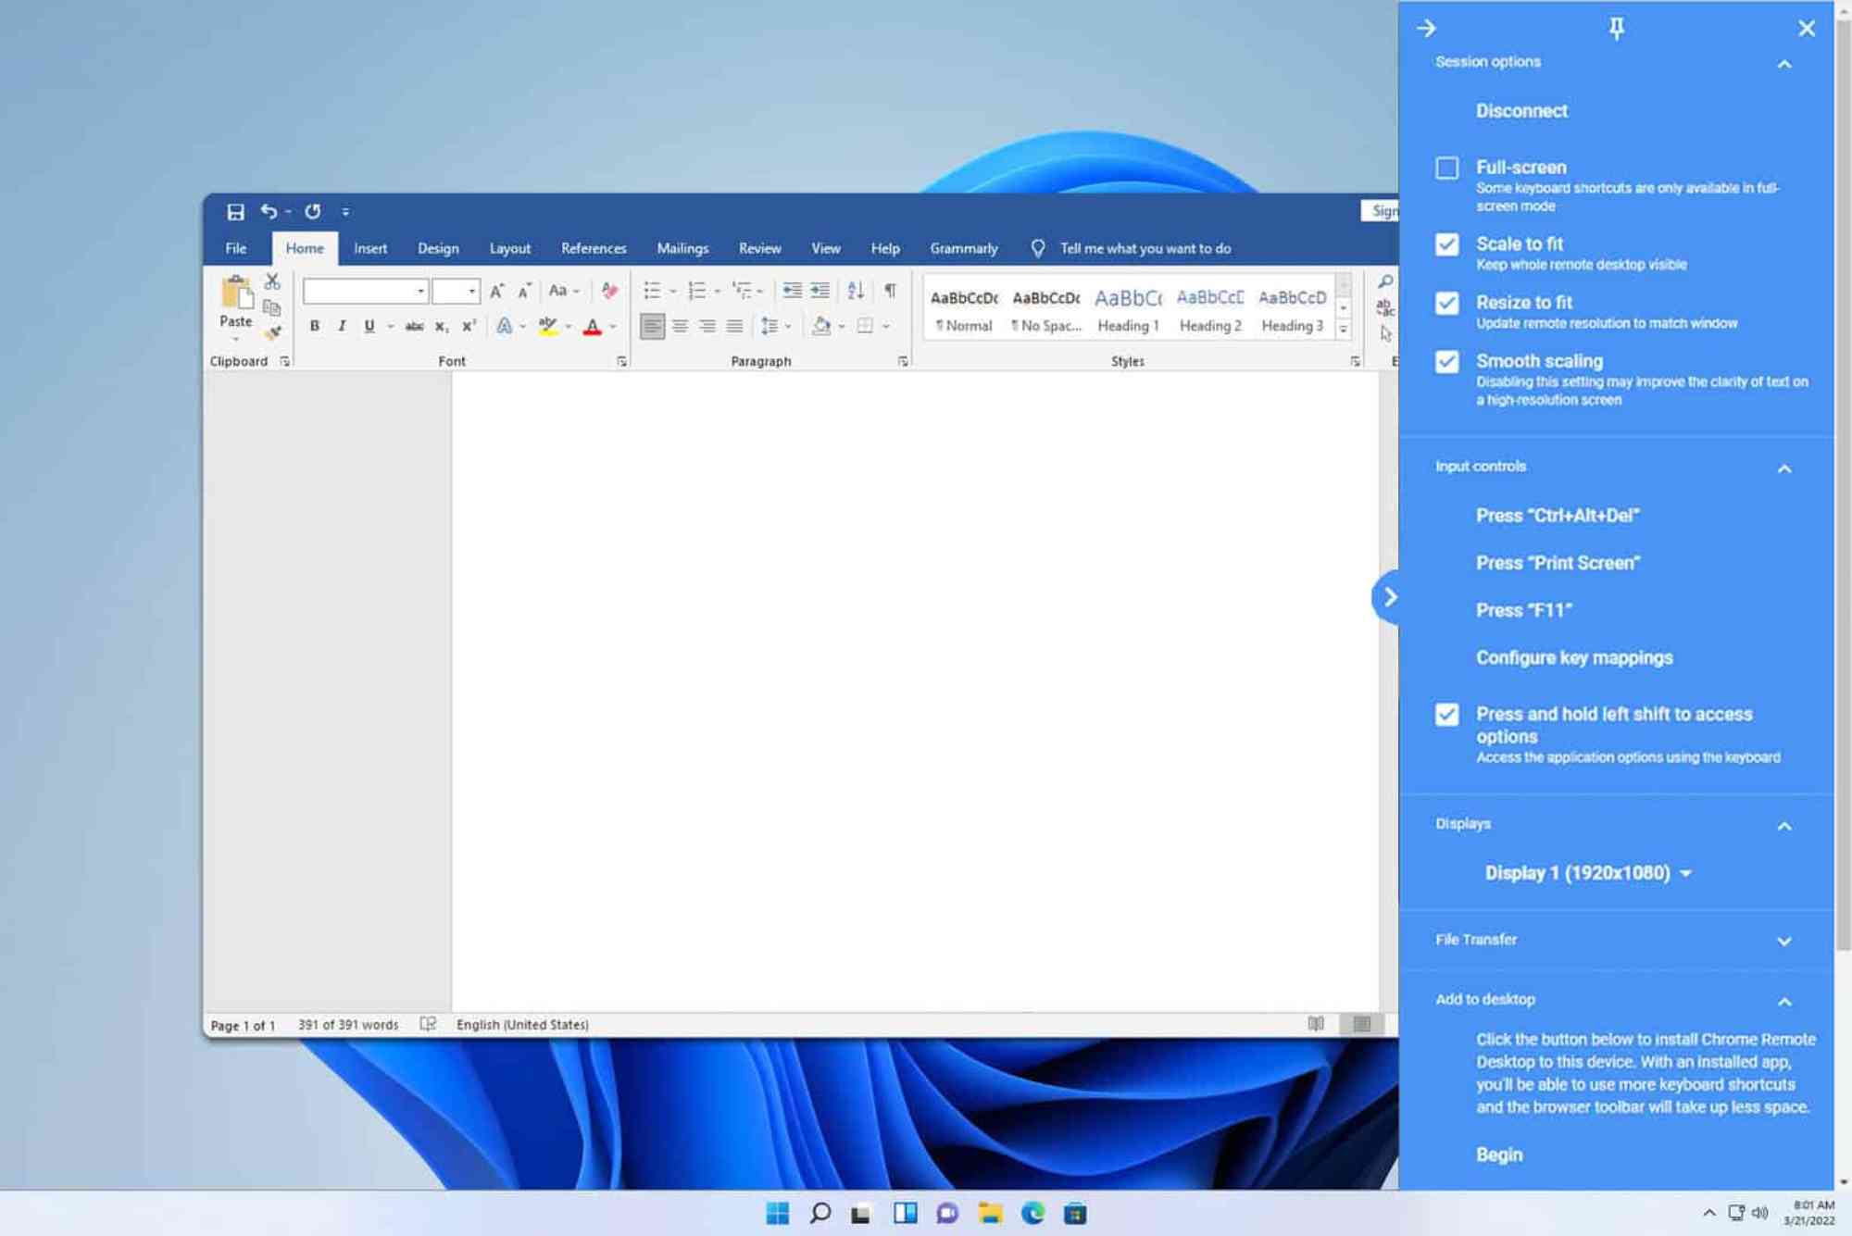Open the Grammarly ribbon tab

[964, 248]
